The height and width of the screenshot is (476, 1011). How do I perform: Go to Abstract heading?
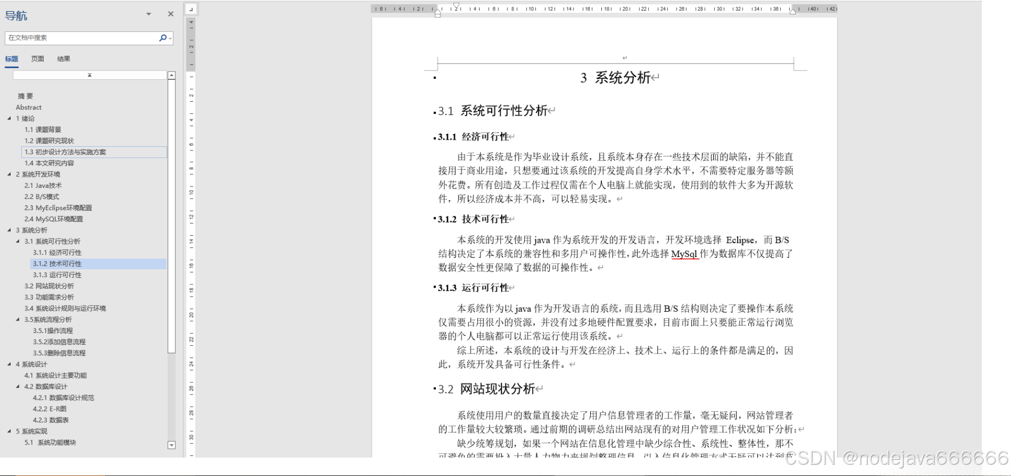tap(29, 107)
